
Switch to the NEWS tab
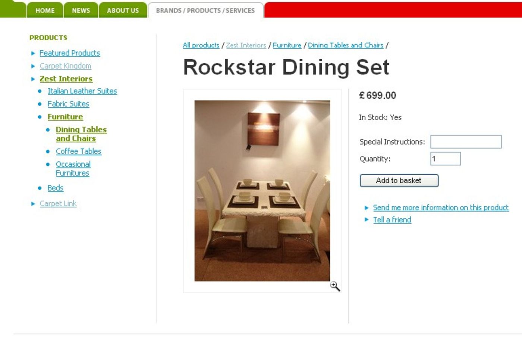[x=81, y=10]
